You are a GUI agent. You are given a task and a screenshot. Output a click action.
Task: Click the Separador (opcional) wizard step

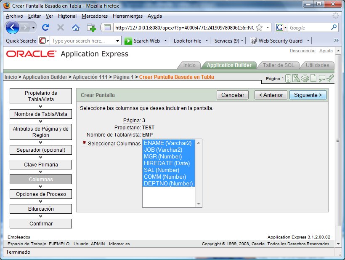pyautogui.click(x=41, y=150)
